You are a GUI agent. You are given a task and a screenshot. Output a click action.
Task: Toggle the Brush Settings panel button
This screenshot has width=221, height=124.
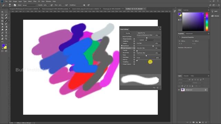point(15,5)
